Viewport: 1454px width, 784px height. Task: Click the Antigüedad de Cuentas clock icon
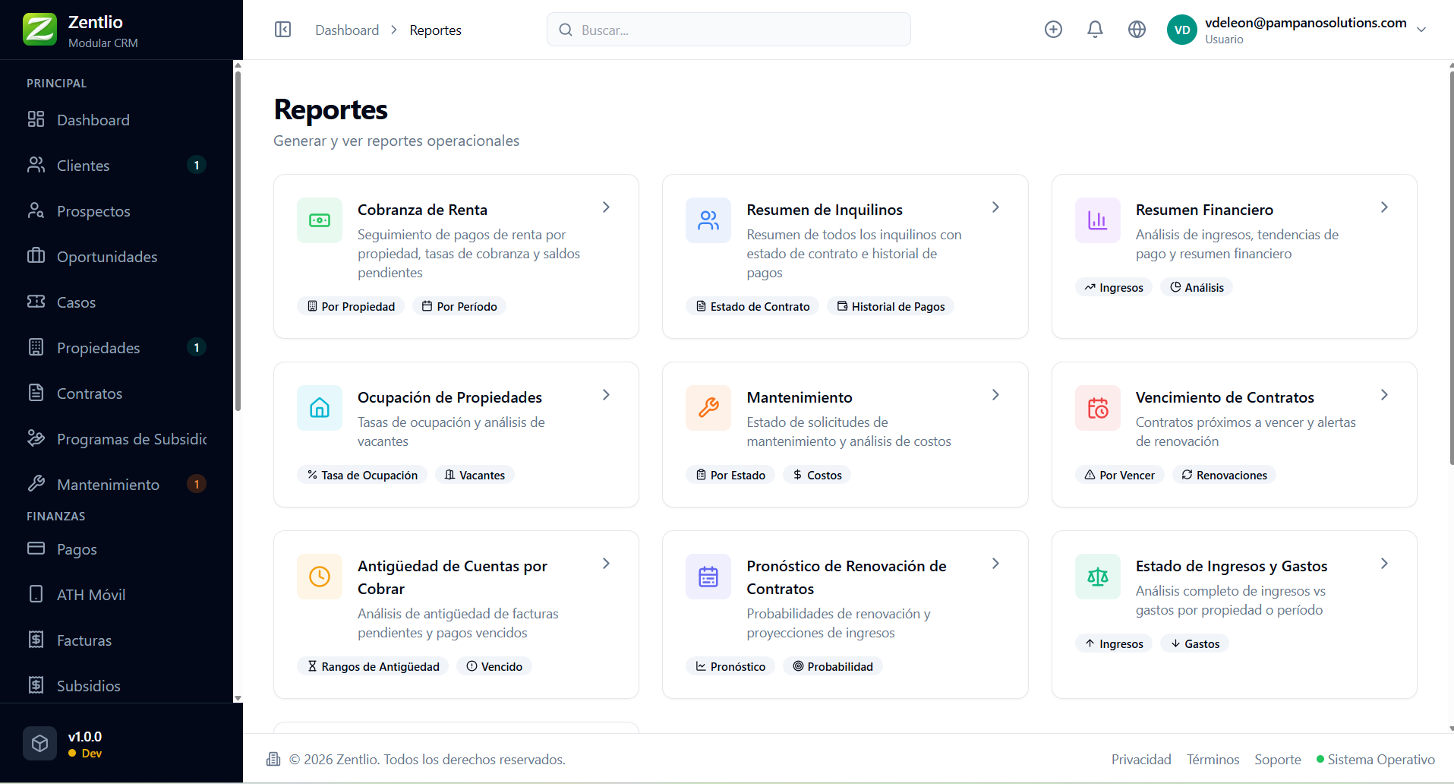(x=320, y=577)
